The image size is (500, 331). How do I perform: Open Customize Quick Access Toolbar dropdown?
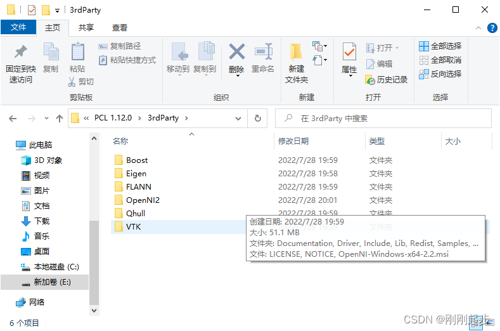click(58, 11)
